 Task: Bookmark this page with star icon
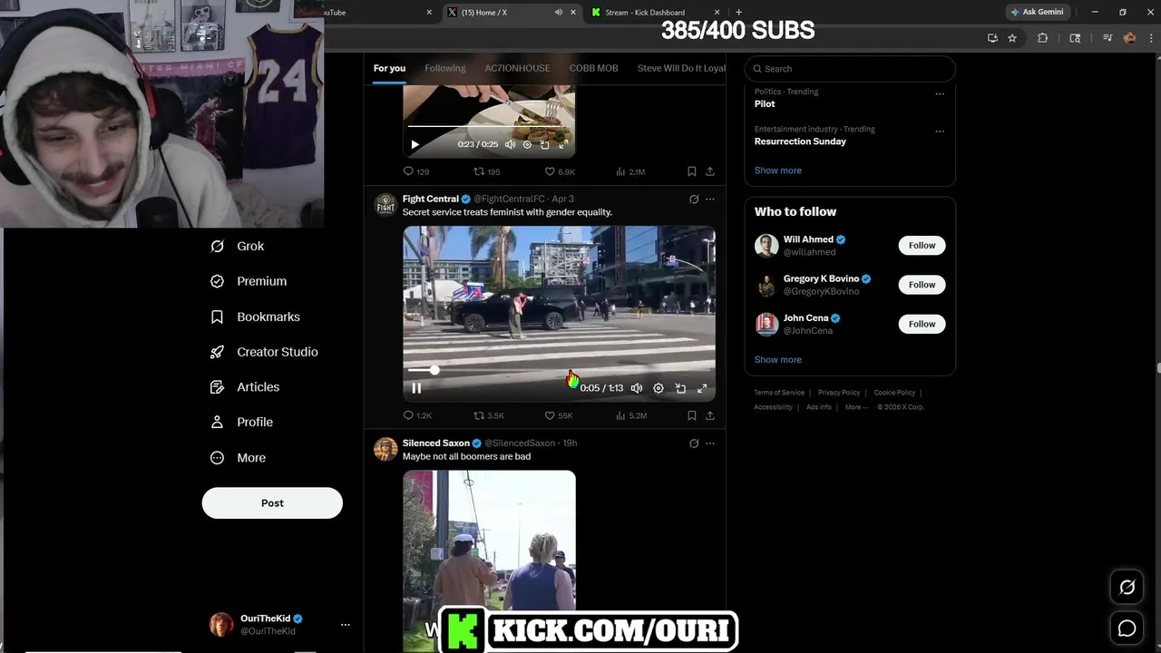(x=1012, y=38)
